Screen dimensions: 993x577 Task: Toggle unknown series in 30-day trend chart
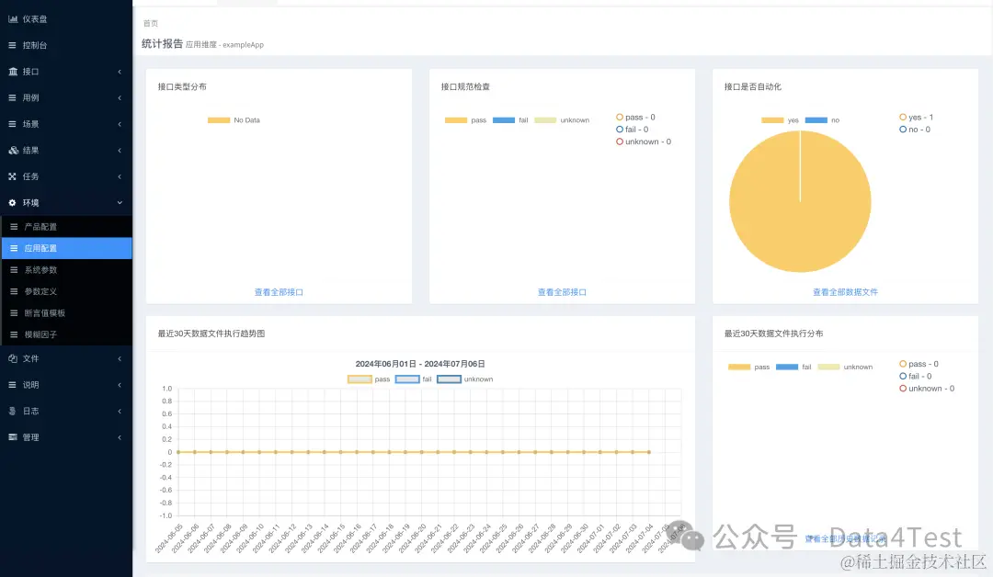(x=465, y=379)
